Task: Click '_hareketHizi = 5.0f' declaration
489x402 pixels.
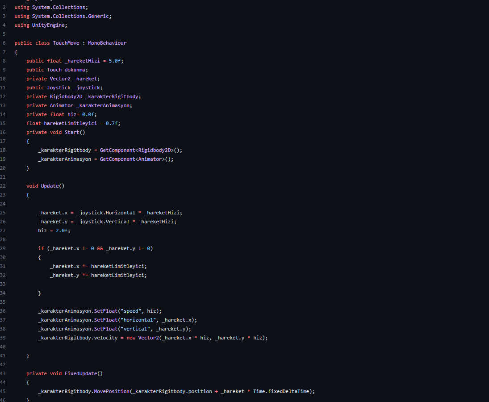Action: click(93, 61)
